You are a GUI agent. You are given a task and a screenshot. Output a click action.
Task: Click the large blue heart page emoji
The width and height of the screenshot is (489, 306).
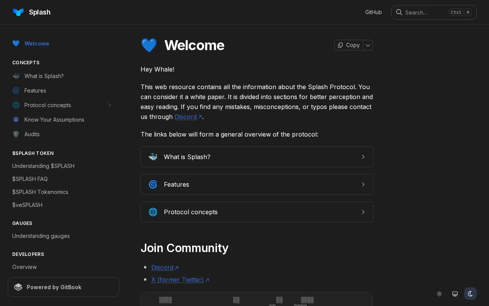point(149,45)
